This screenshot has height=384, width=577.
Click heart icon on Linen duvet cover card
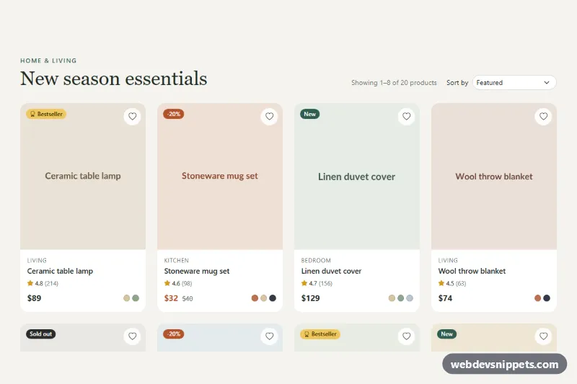(406, 117)
